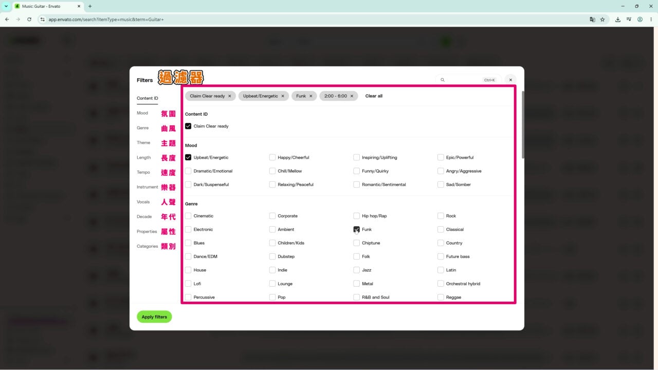The width and height of the screenshot is (658, 370).
Task: Click the filter search magnifier icon
Action: coord(443,80)
